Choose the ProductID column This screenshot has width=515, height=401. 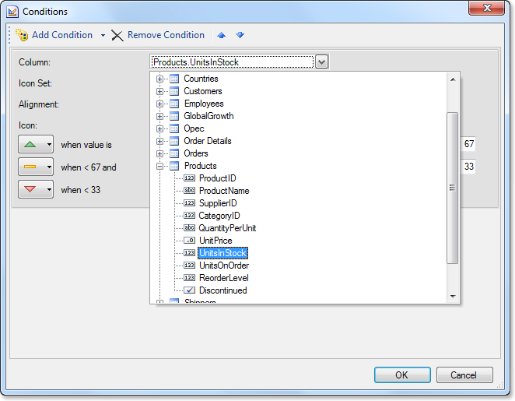[x=217, y=178]
